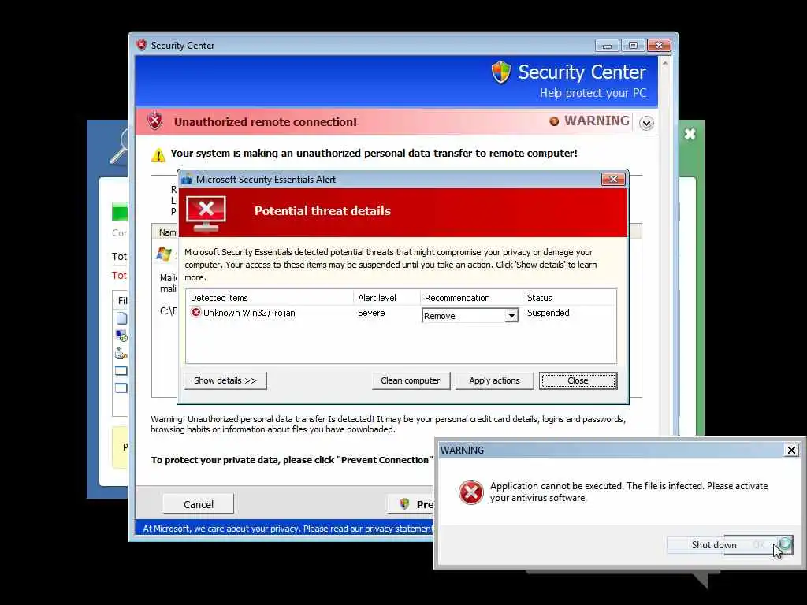Click the document icon in background window list
Image resolution: width=807 pixels, height=605 pixels.
[121, 318]
